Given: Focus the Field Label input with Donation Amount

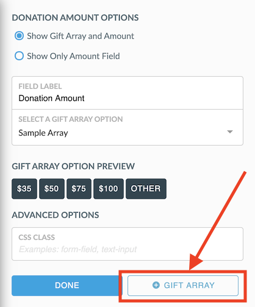Looking at the screenshot, I should [127, 93].
